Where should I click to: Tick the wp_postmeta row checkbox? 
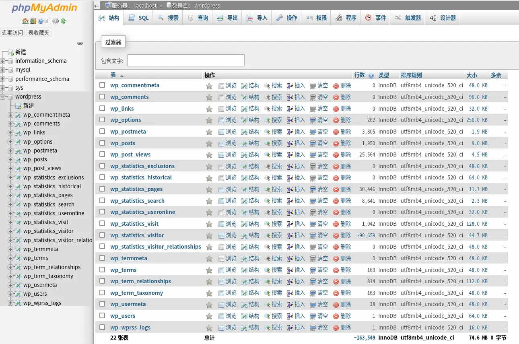coord(102,131)
